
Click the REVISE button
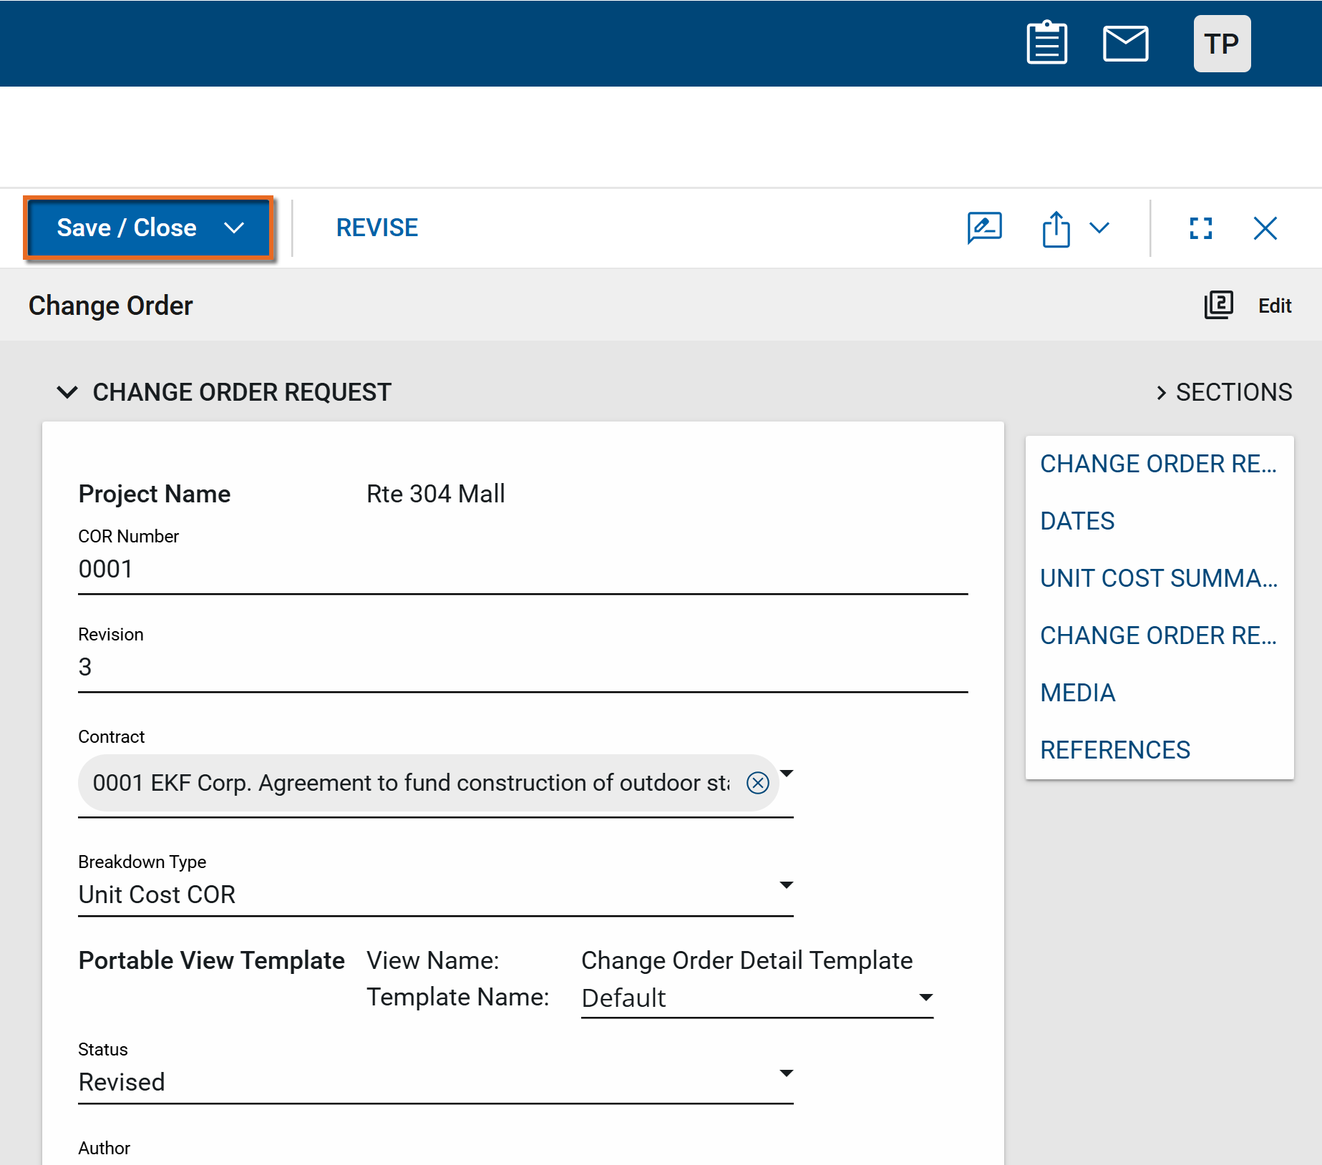[376, 228]
